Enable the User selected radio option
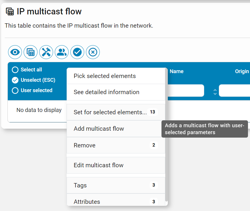 (32, 90)
